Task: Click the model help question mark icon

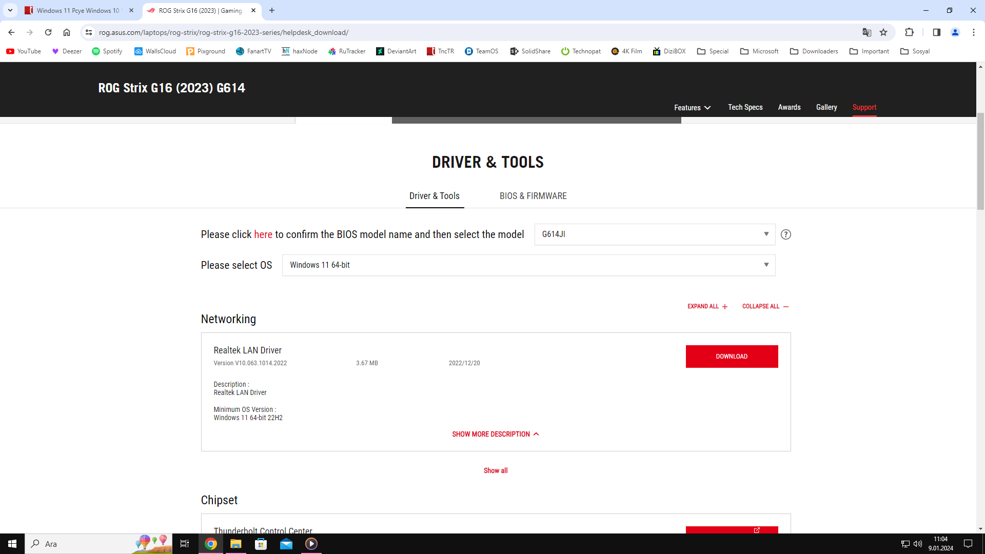Action: point(785,234)
